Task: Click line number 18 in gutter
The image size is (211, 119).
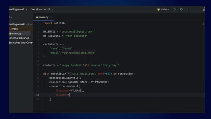Action: 38,95
